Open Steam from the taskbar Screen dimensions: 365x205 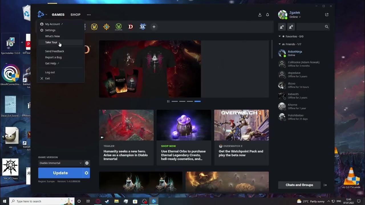[107, 201]
